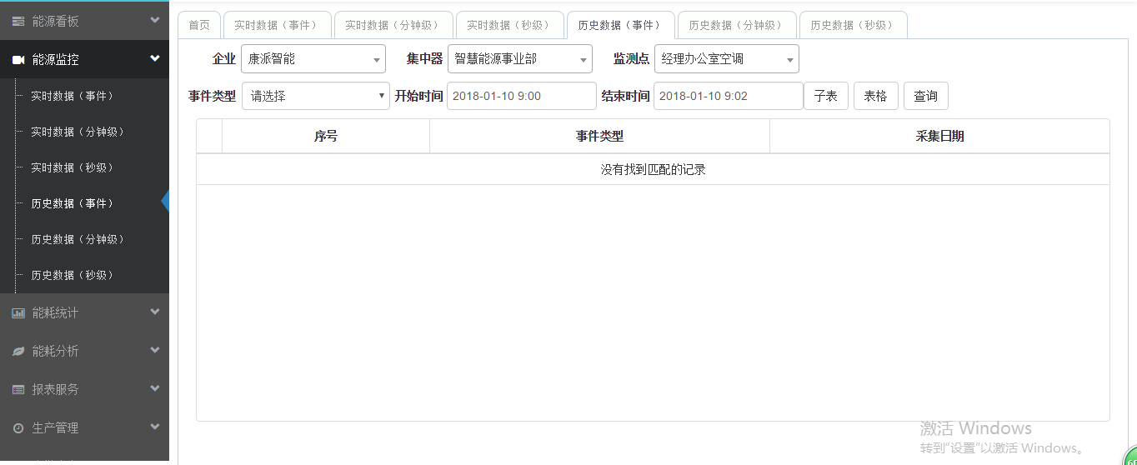Click the 能源看板 dashboard icon in sidebar
This screenshot has width=1137, height=465.
[x=18, y=21]
